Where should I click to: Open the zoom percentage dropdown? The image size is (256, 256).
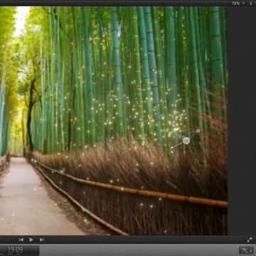tap(238, 3)
